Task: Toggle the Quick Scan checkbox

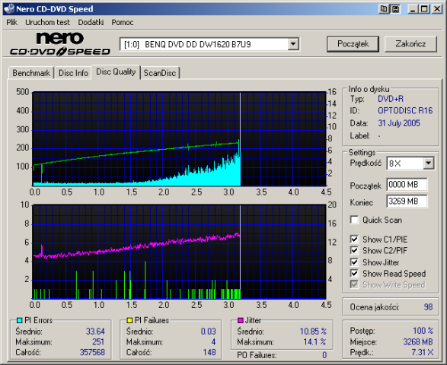Action: pyautogui.click(x=354, y=220)
